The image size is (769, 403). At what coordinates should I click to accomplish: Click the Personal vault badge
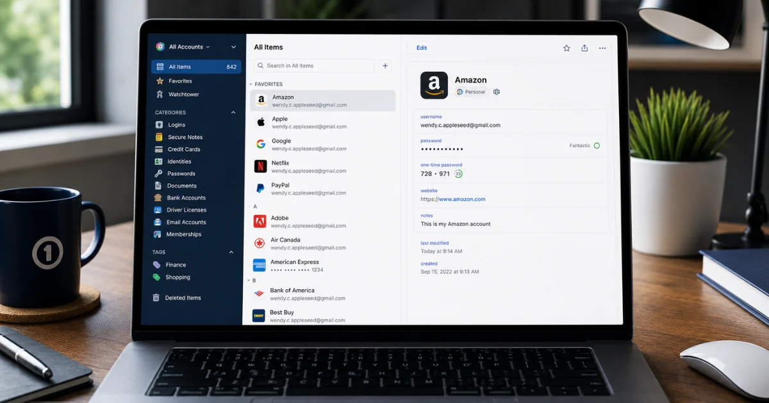point(471,92)
